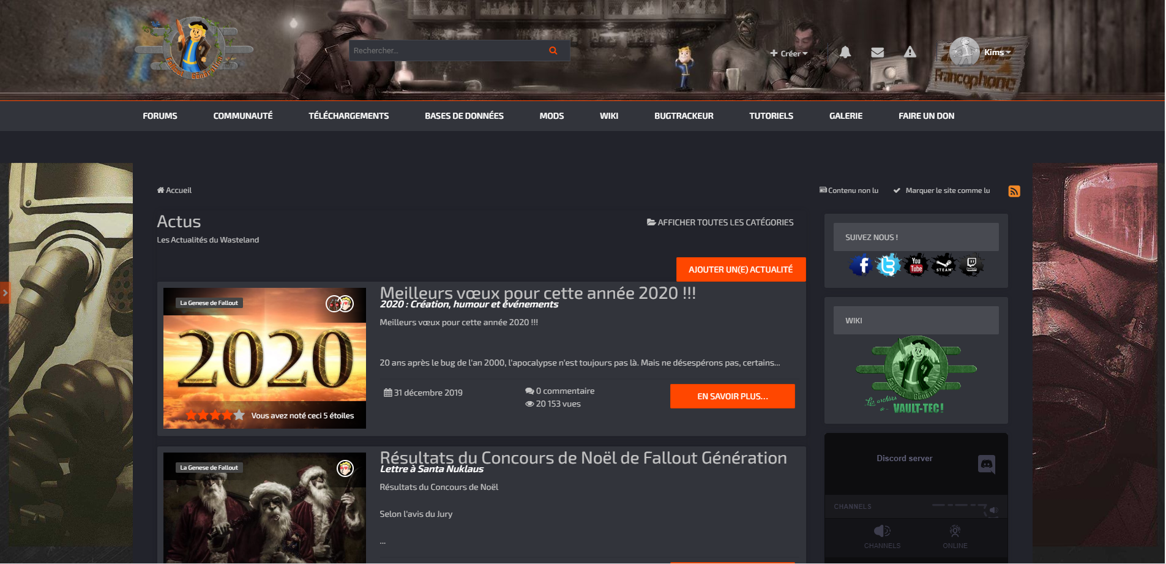Click the Actus page heading
Screen dimensions: 1166x564
pos(179,221)
